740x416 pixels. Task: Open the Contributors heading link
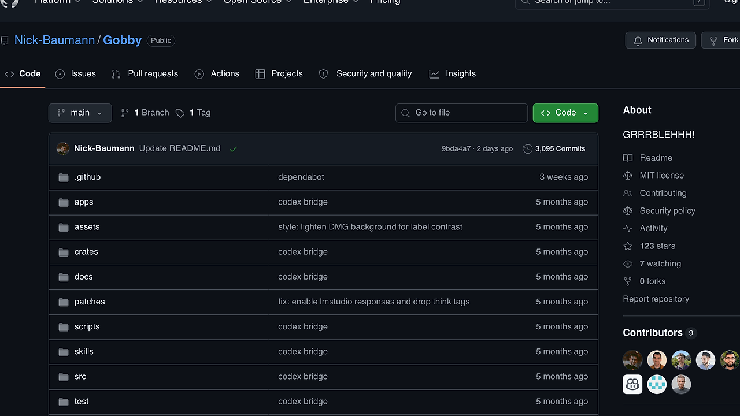pos(653,333)
